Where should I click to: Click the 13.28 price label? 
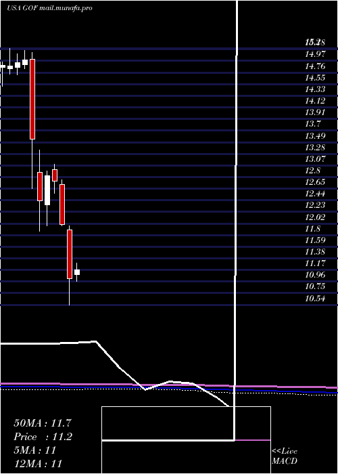click(316, 147)
